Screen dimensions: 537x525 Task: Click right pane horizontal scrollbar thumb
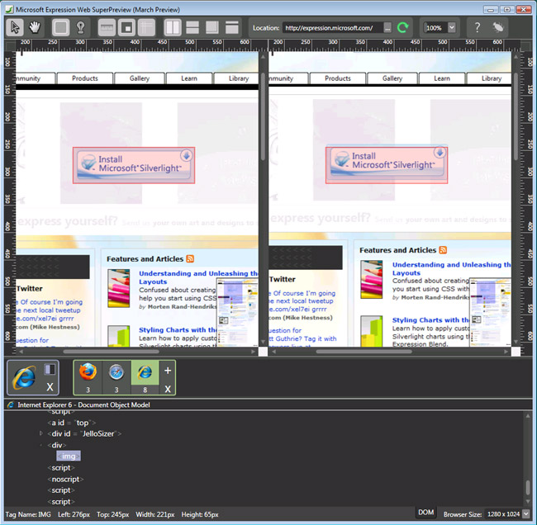[x=364, y=352]
